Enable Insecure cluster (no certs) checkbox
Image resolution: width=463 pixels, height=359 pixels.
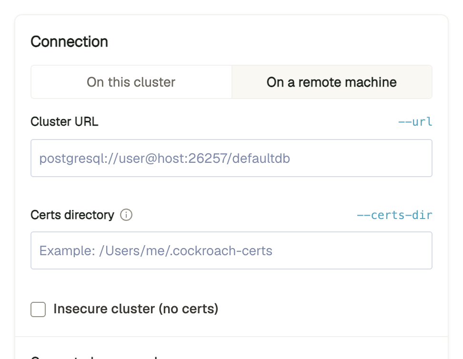(38, 309)
